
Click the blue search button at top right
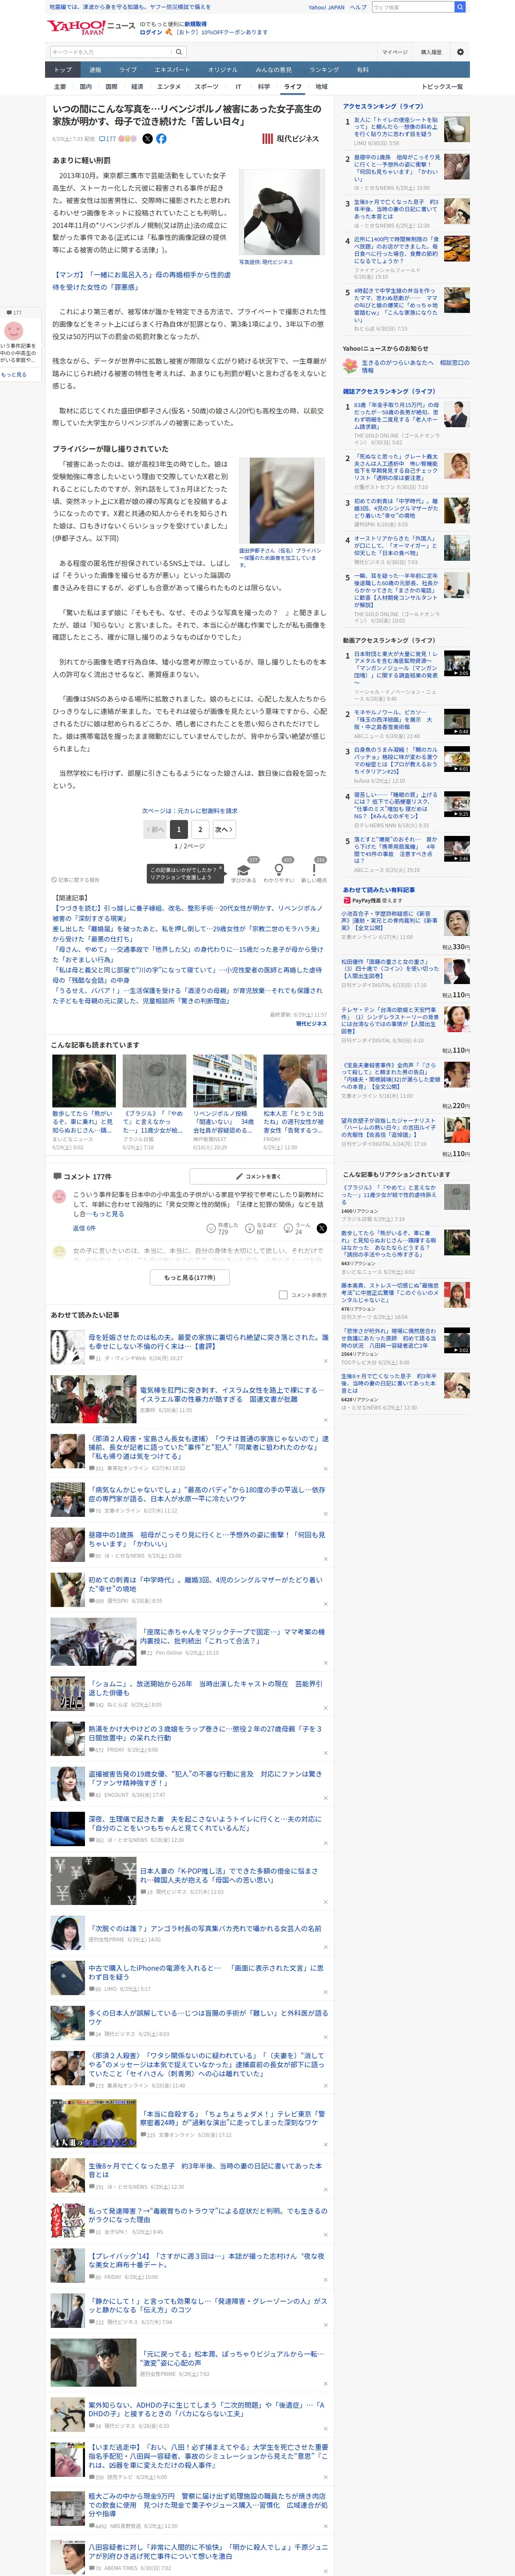[459, 7]
